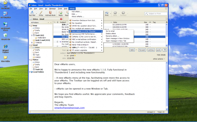Click the attachment column header icon

coord(57,22)
